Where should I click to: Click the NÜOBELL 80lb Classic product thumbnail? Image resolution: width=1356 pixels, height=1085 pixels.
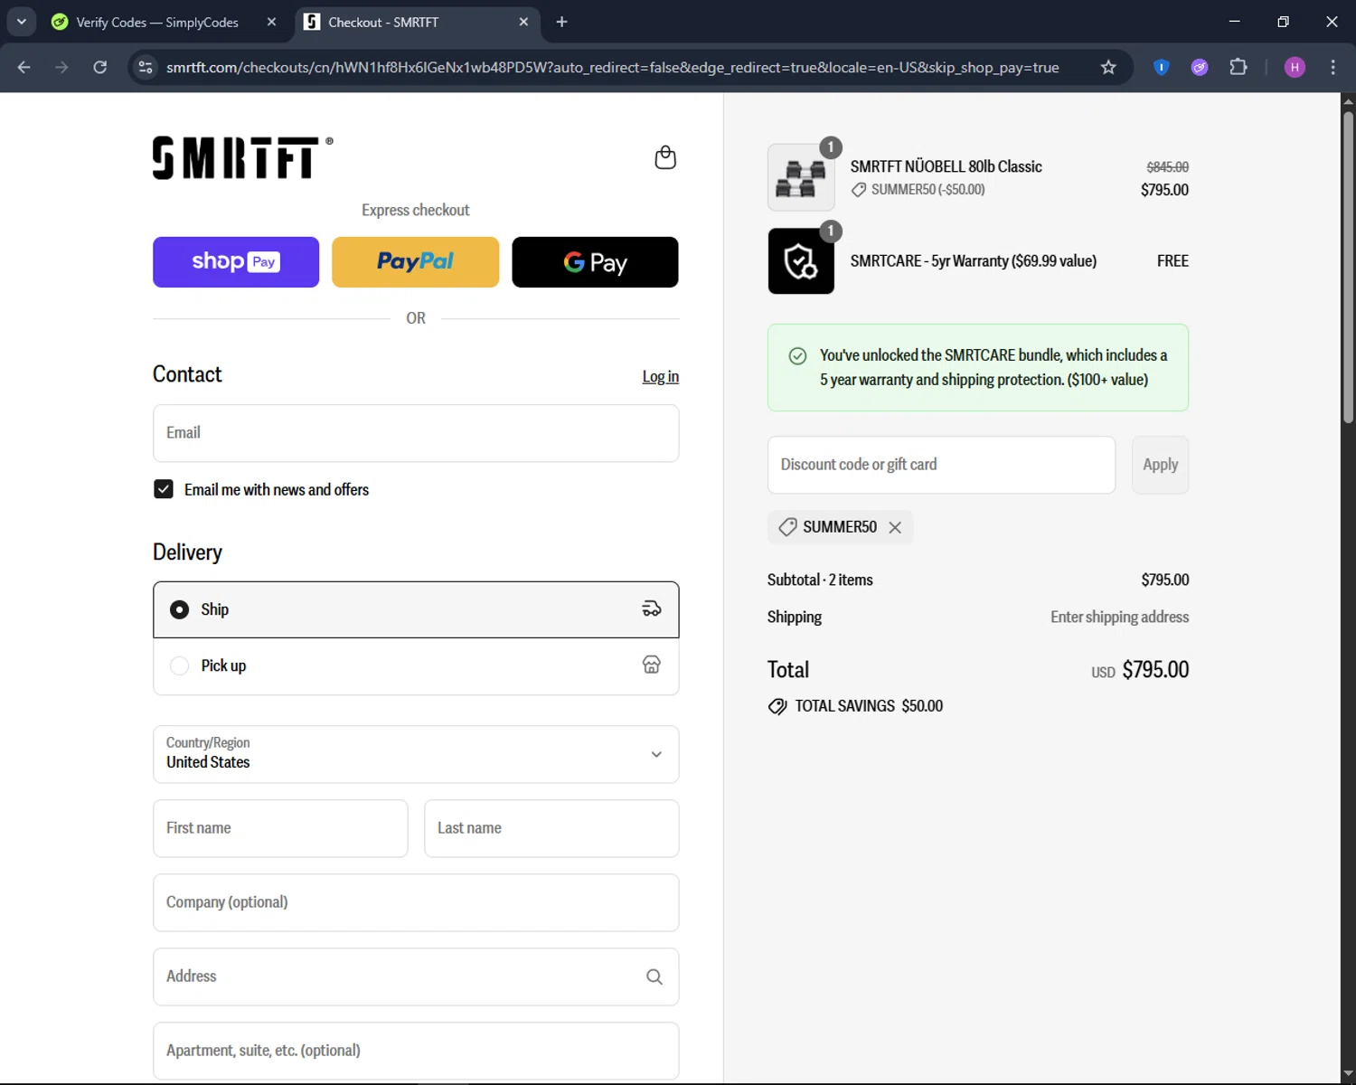801,177
